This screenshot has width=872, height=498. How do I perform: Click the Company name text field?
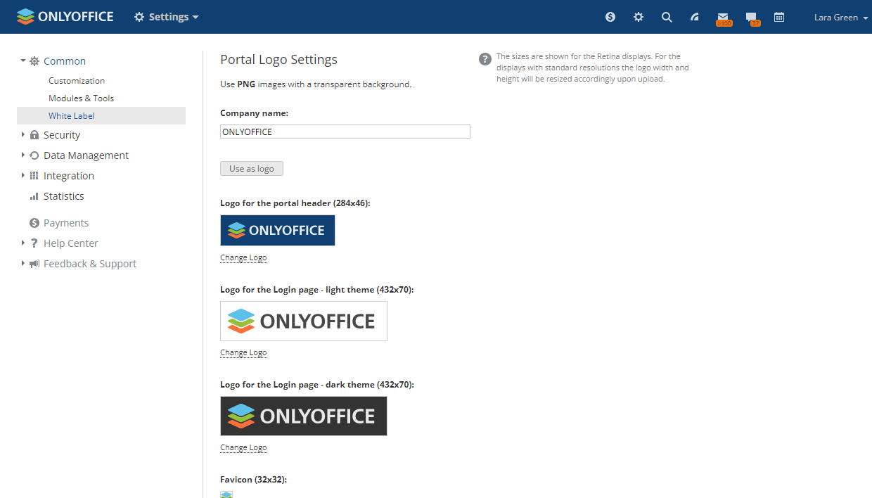pos(345,132)
